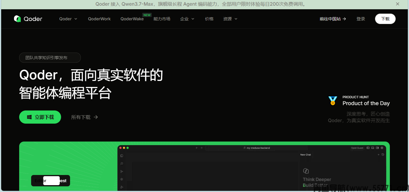Screen dimensions: 409x192
Task: Toggle left sidebar layout icon in preview
Action: point(368,148)
